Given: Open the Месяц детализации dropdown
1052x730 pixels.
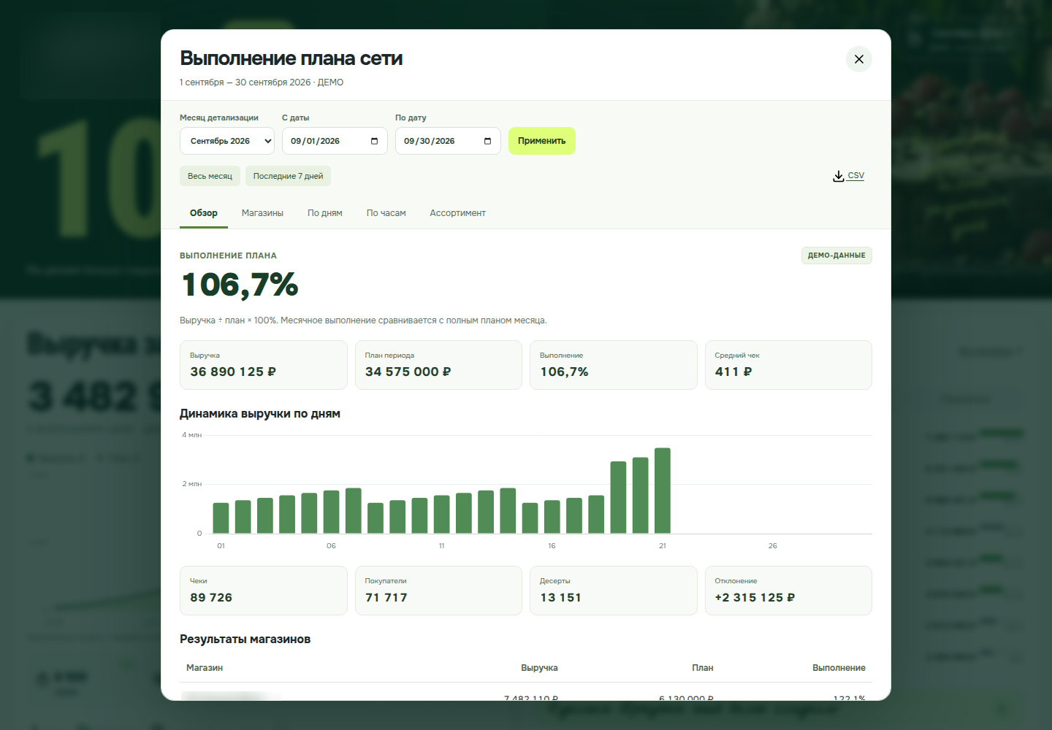Looking at the screenshot, I should pyautogui.click(x=227, y=141).
